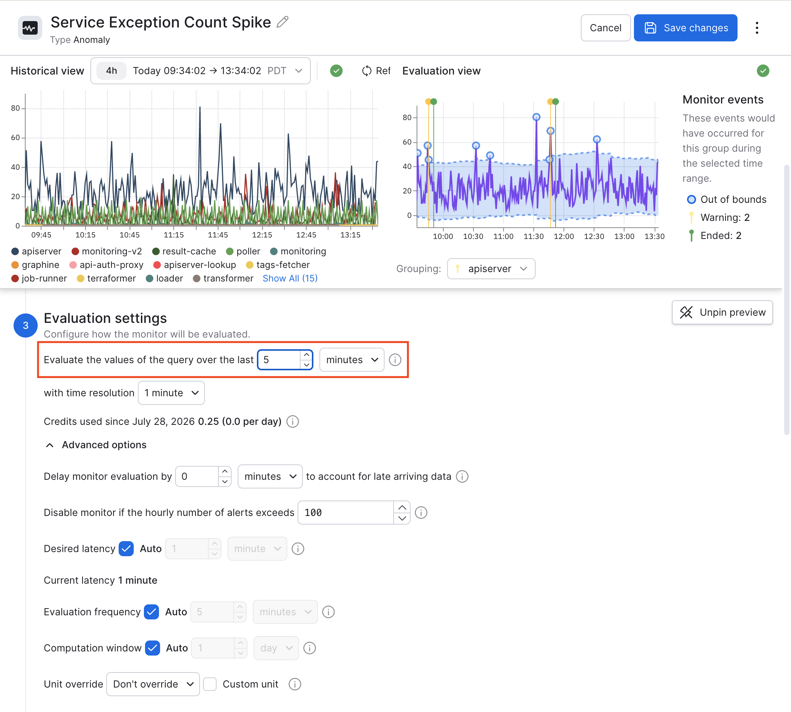Screen dimensions: 791x712
Task: Open the Historical view time range picker
Action: point(200,71)
